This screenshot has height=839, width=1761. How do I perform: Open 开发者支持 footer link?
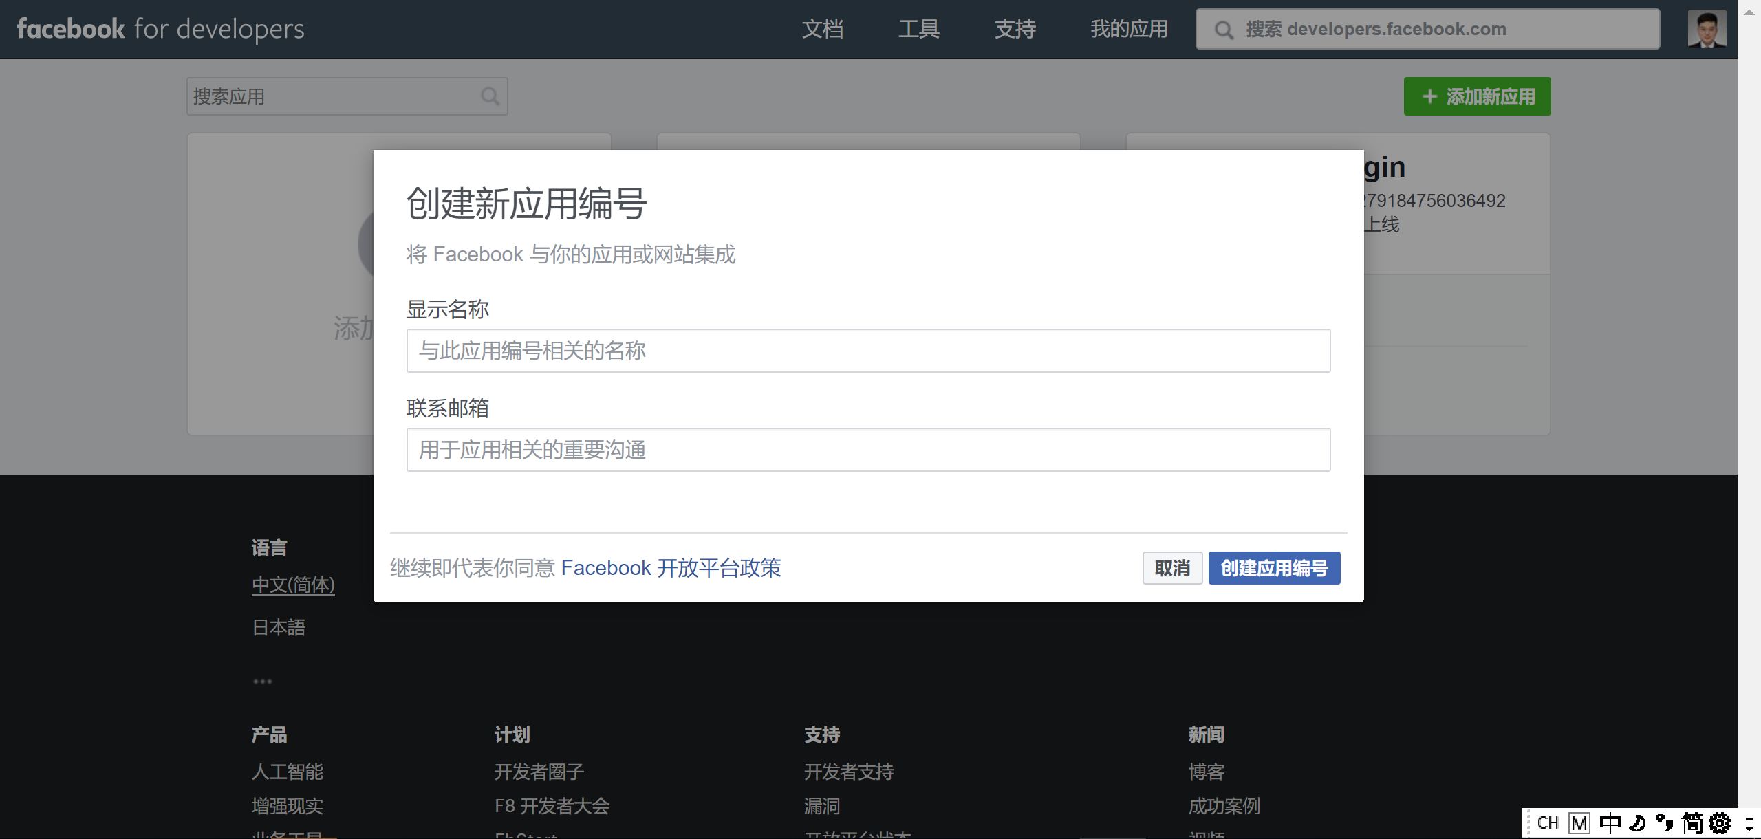pos(849,772)
